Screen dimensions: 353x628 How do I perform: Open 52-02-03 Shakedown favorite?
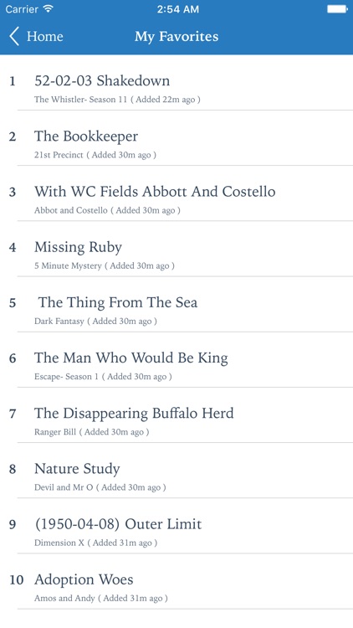coord(176,83)
